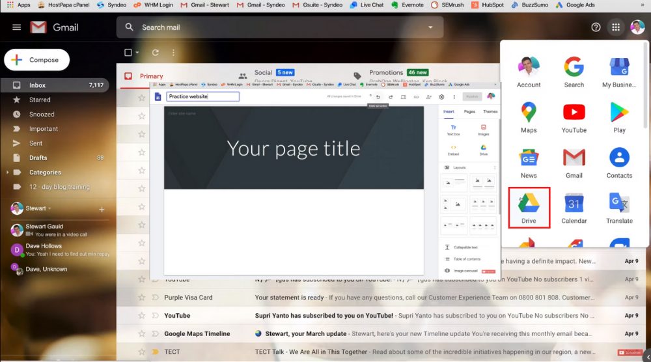Switch to the Primary inbox tab
The width and height of the screenshot is (651, 362).
pos(143,76)
